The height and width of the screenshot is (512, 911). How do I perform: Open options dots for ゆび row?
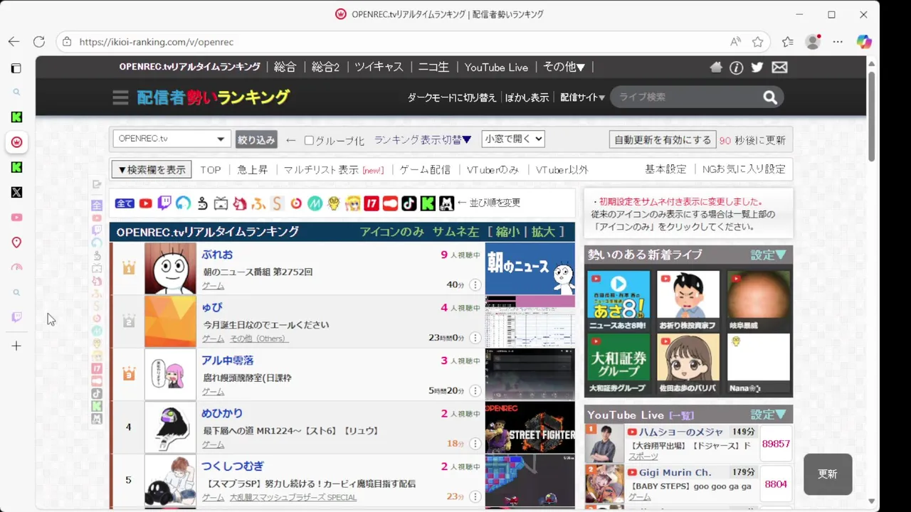[475, 338]
